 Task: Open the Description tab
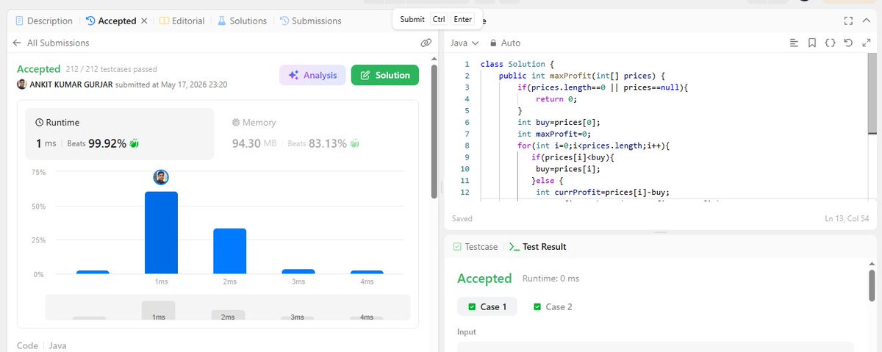click(44, 21)
